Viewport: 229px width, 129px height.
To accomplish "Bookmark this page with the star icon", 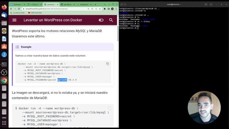I will pyautogui.click(x=100, y=9).
